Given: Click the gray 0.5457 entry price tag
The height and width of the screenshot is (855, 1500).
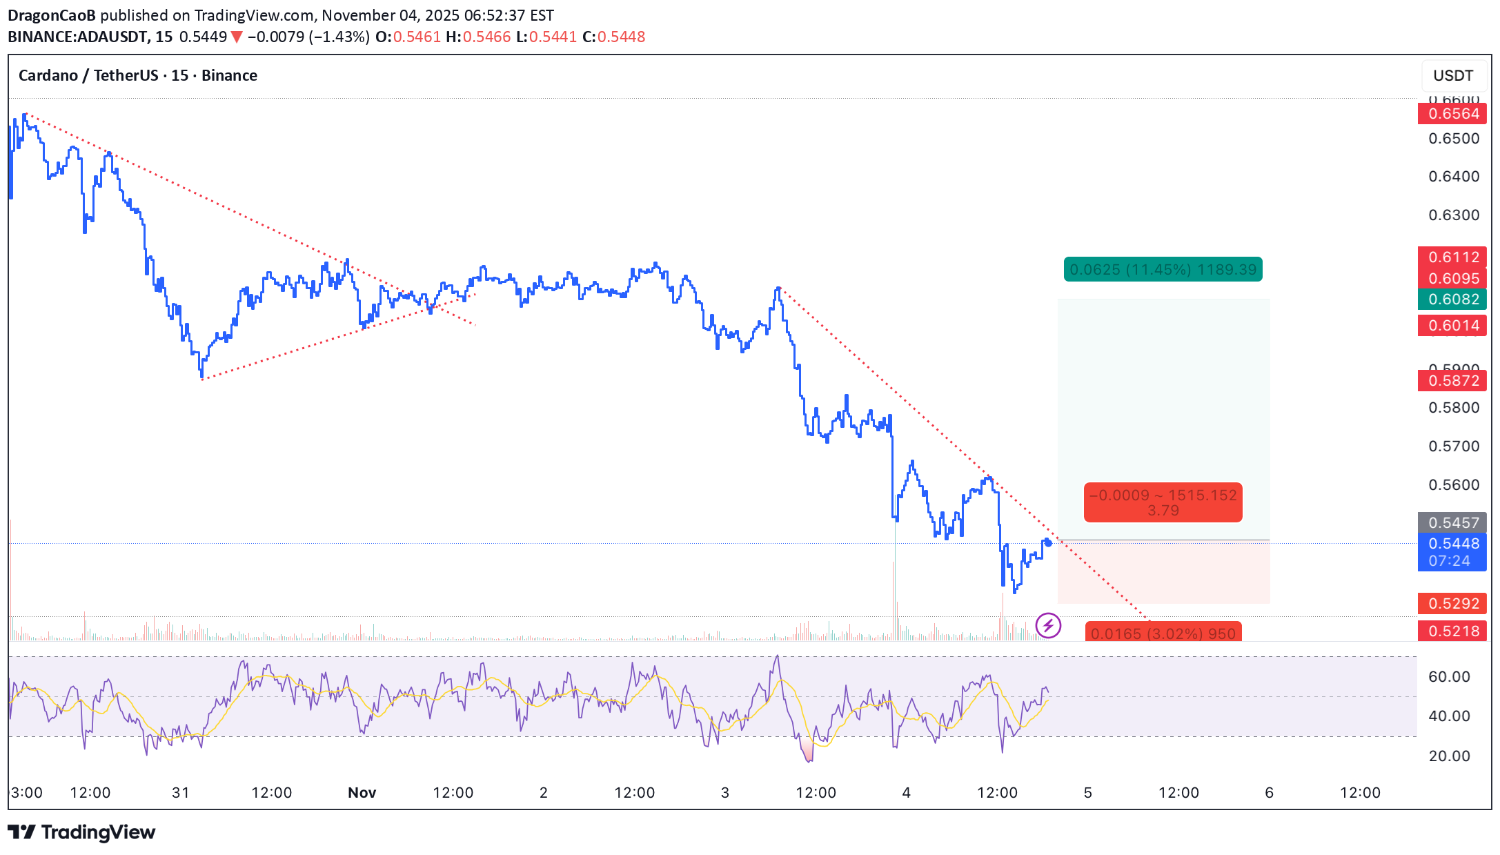Looking at the screenshot, I should 1452,522.
